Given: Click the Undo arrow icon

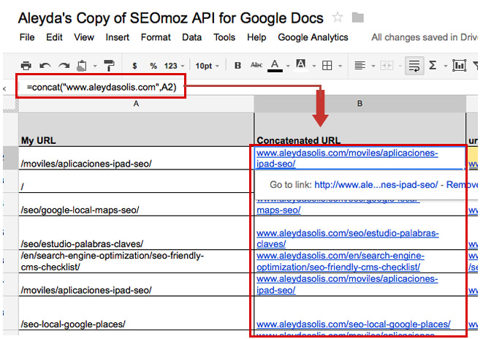Looking at the screenshot, I should [45, 66].
